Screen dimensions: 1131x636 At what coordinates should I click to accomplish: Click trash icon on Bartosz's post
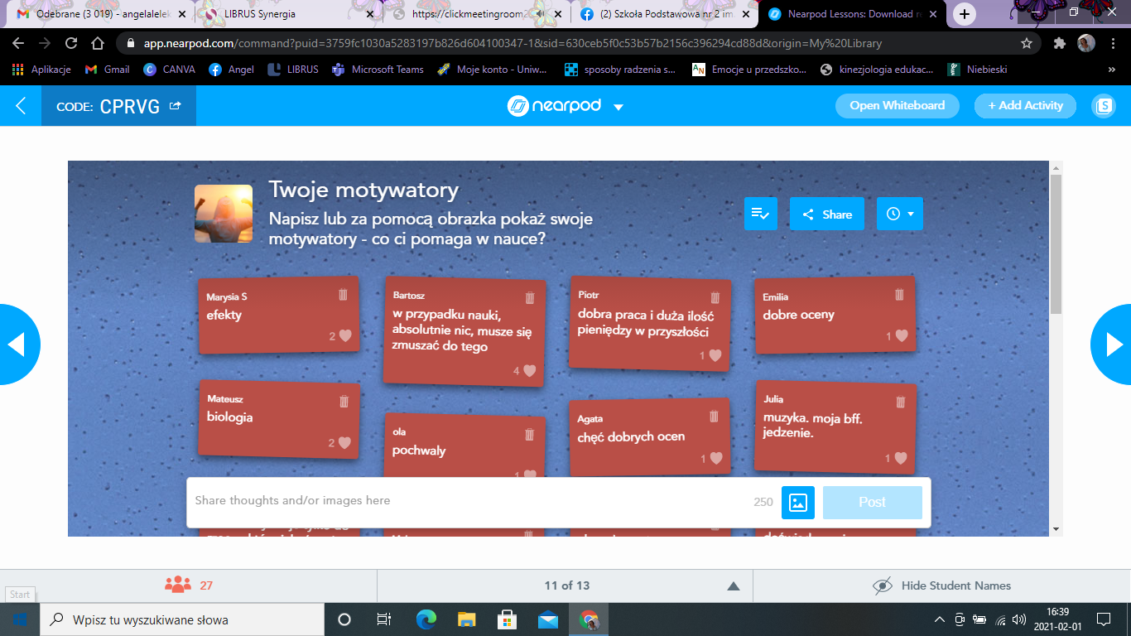pyautogui.click(x=530, y=298)
